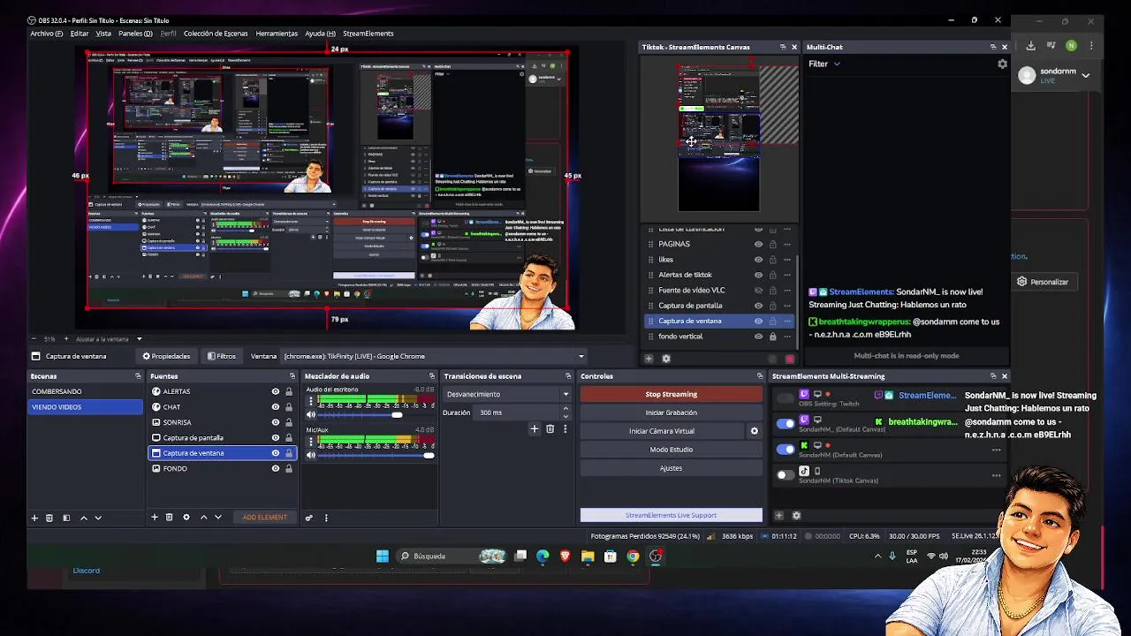Open options for SondarNM Tiktok Canvas output

pos(996,475)
